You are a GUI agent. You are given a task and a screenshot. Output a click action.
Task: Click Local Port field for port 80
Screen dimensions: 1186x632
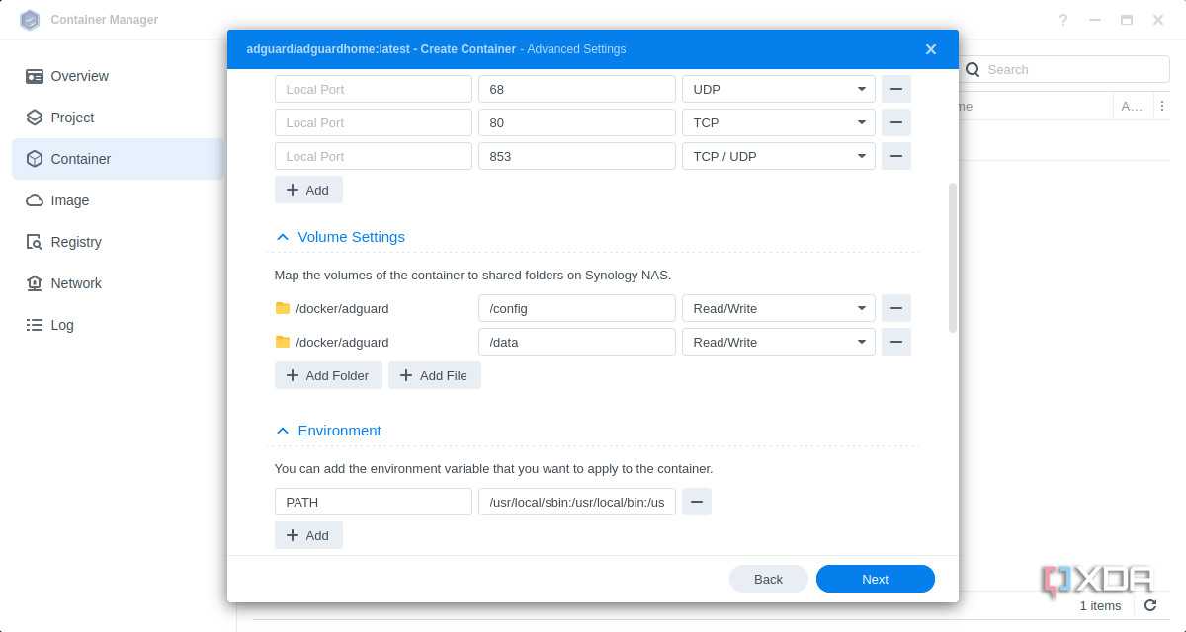point(374,122)
